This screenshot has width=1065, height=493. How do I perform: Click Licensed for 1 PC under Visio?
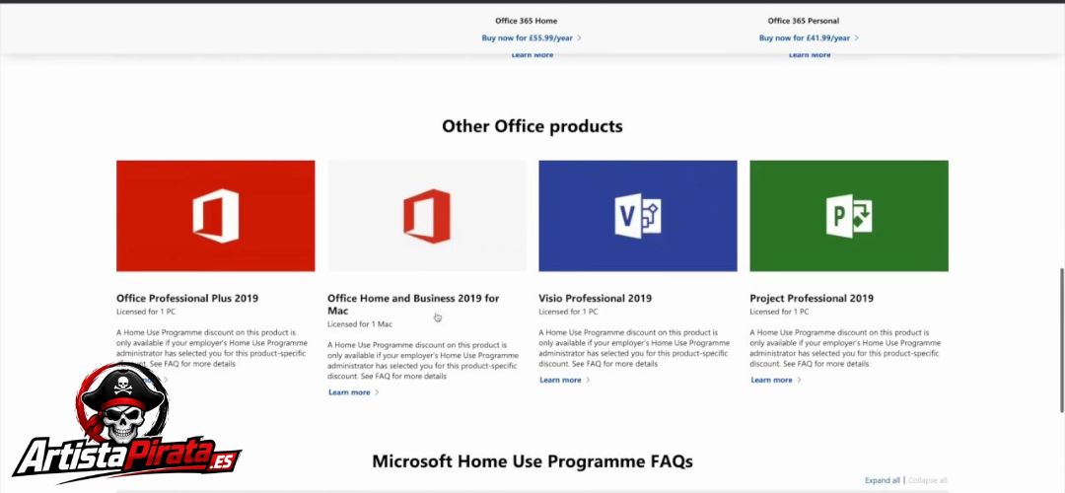coord(569,313)
